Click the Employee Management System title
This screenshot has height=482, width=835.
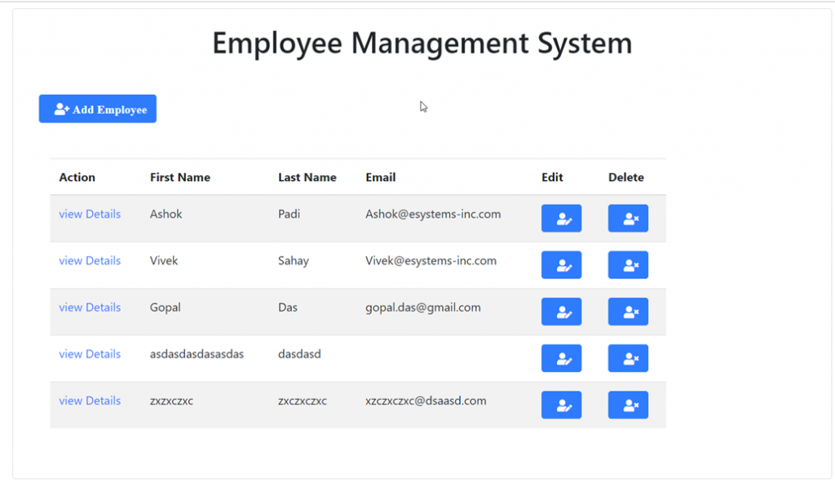(x=422, y=43)
